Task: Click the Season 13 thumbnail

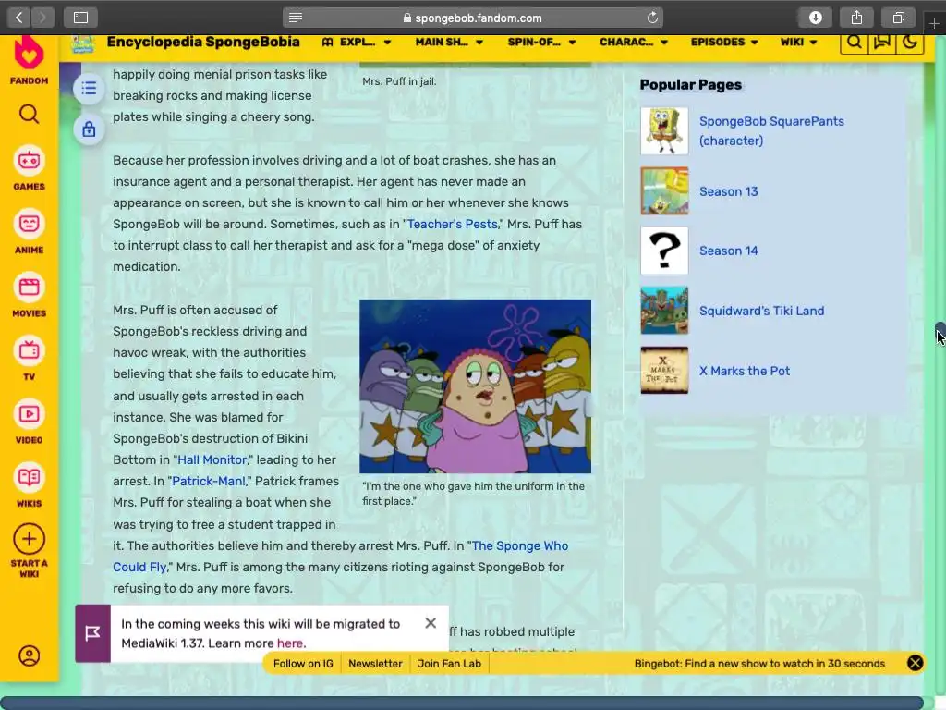Action: pyautogui.click(x=664, y=190)
